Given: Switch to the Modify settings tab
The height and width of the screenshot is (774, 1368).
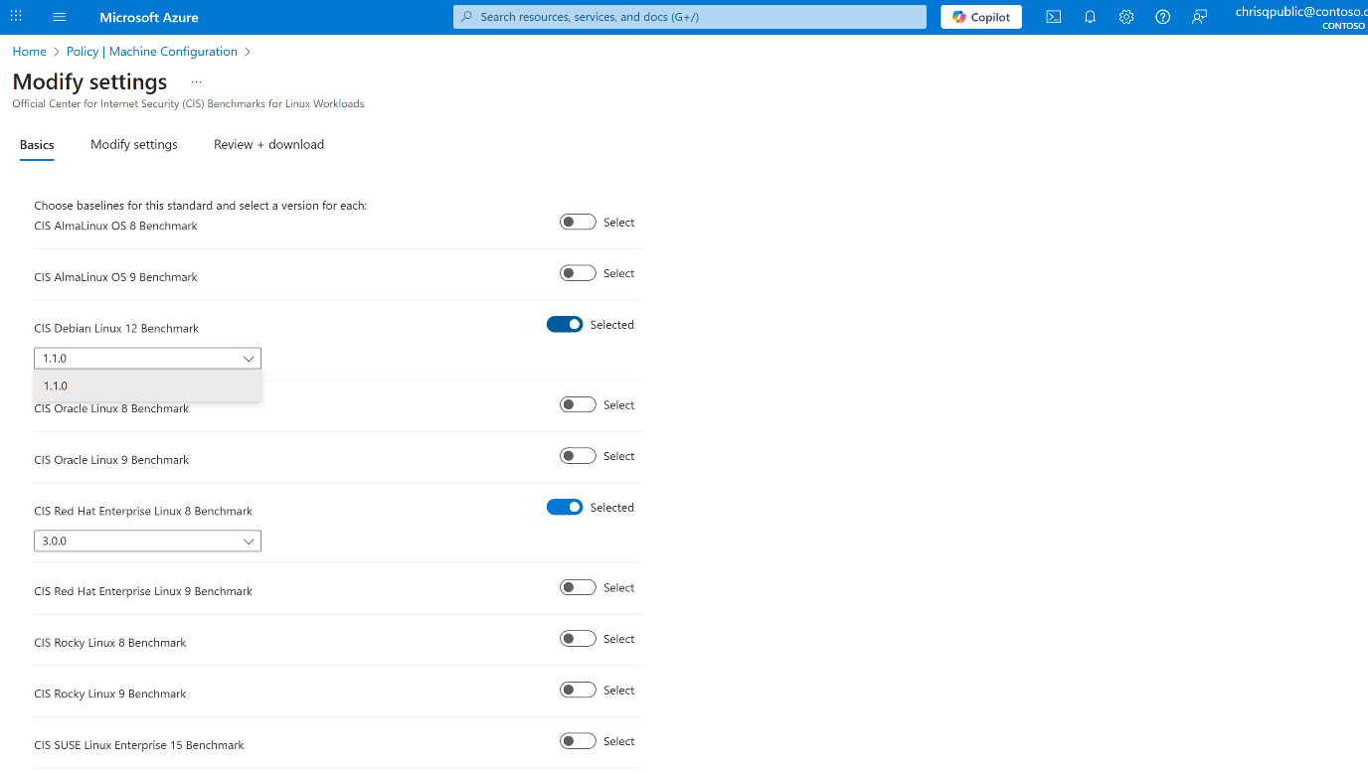Looking at the screenshot, I should (134, 145).
